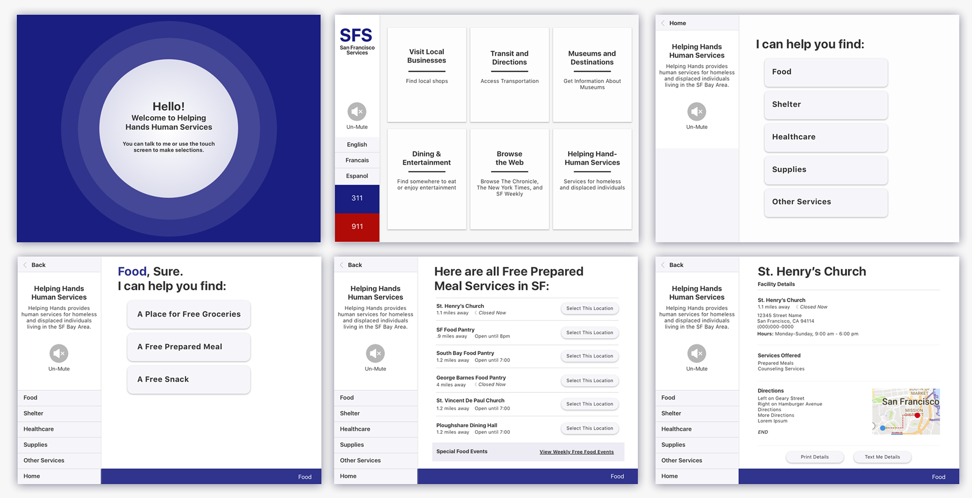The width and height of the screenshot is (972, 498).
Task: Select A Free Prepared Meal
Action: [189, 347]
